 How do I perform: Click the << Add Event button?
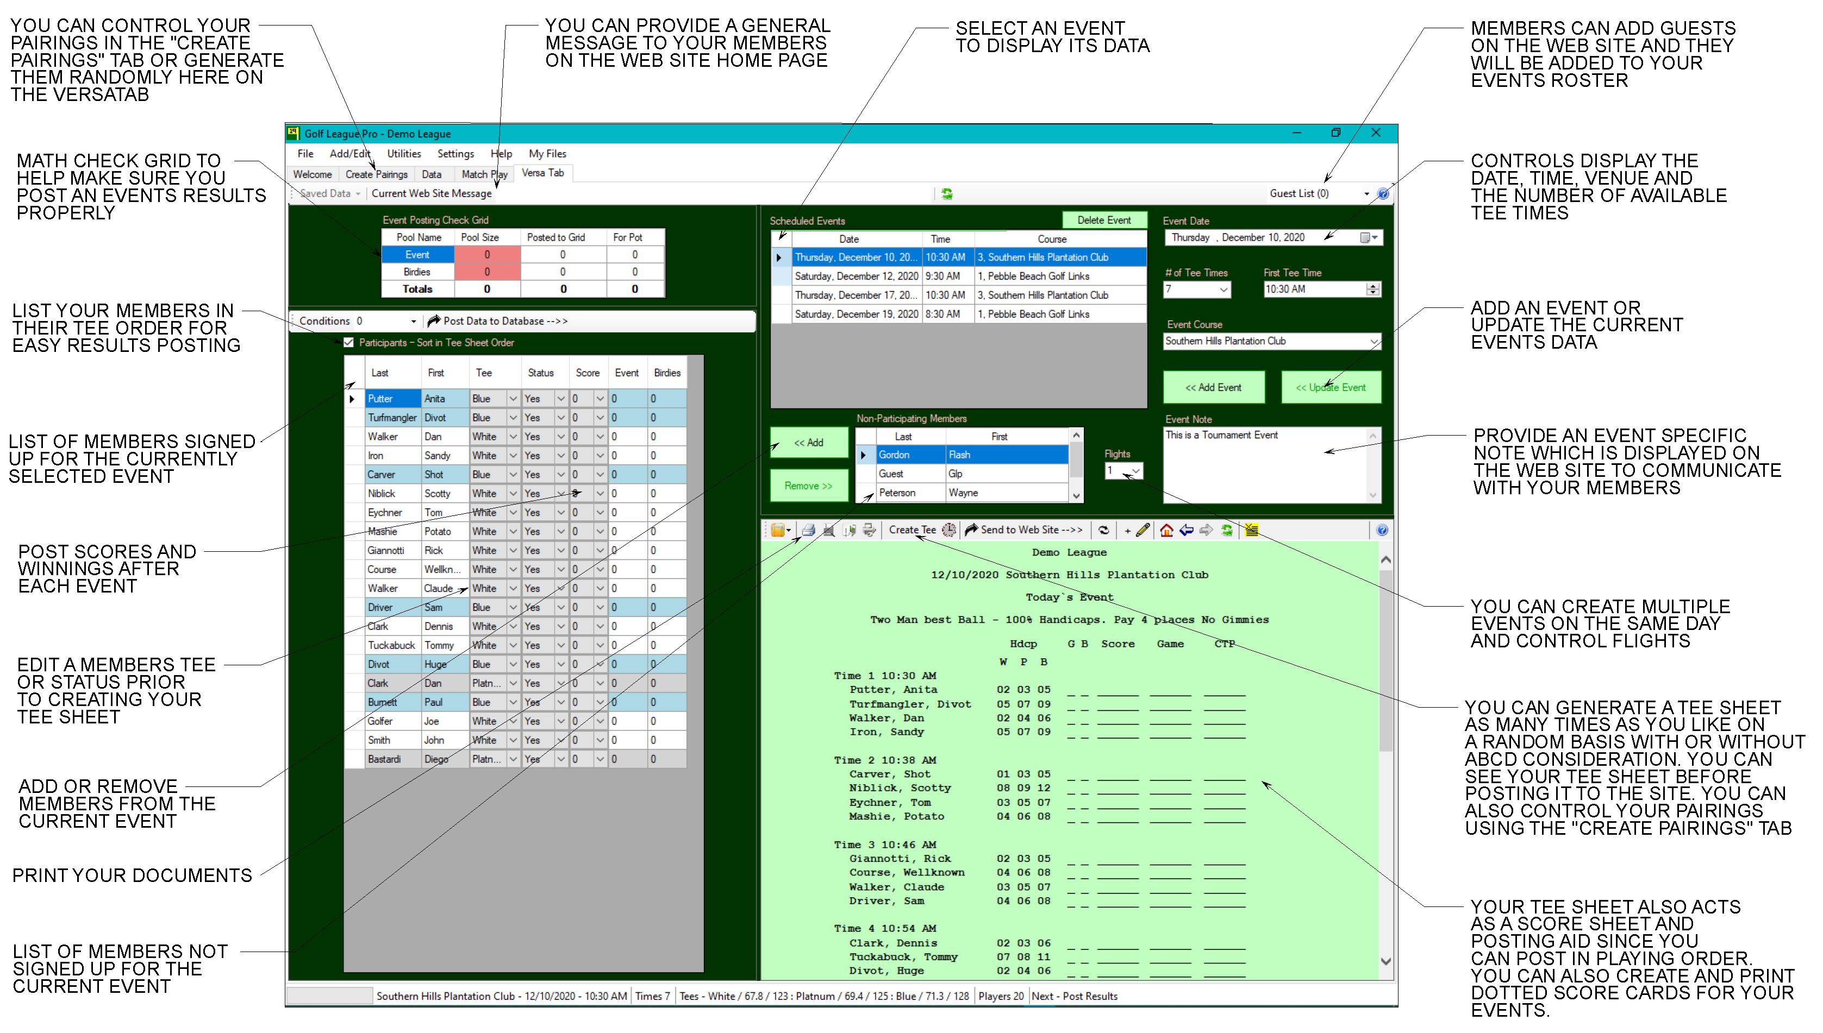click(1213, 387)
